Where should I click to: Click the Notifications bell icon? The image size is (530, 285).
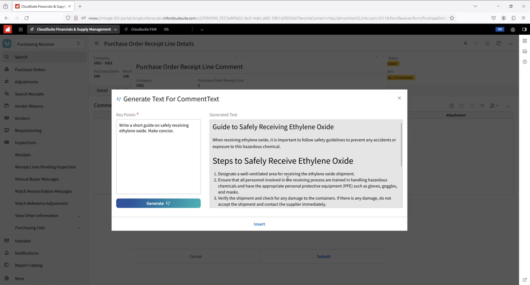(6, 253)
